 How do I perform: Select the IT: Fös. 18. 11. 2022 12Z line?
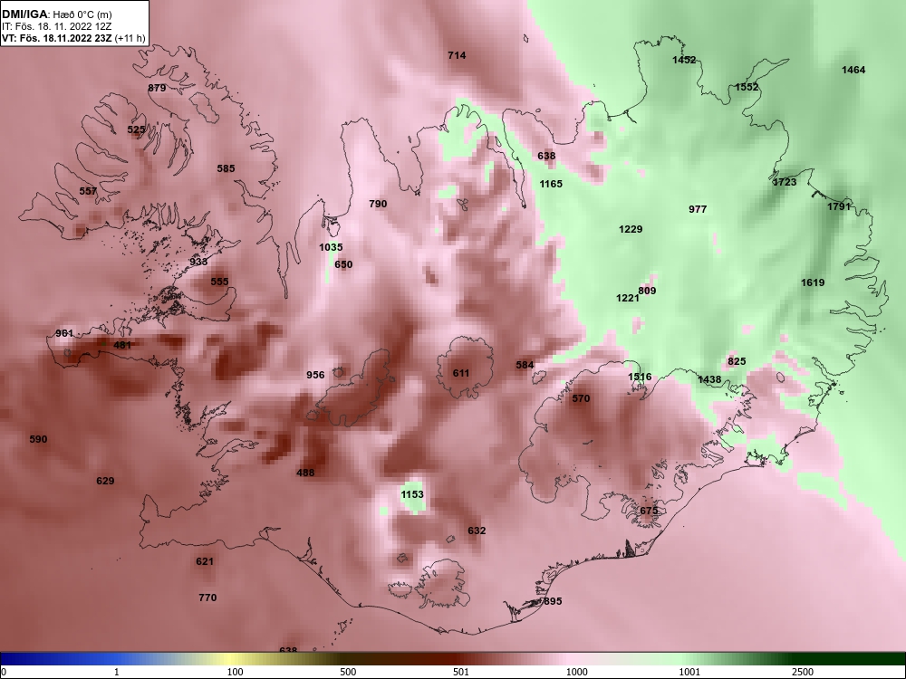[56, 26]
